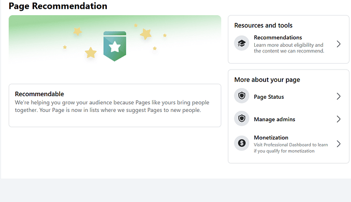The image size is (351, 202).
Task: Expand the Page Status chevron
Action: point(338,96)
